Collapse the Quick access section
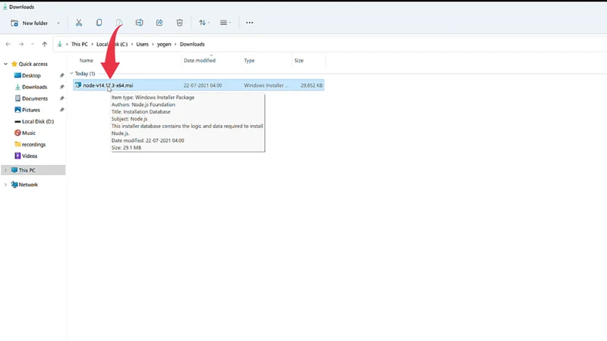The height and width of the screenshot is (341, 607). pos(5,64)
